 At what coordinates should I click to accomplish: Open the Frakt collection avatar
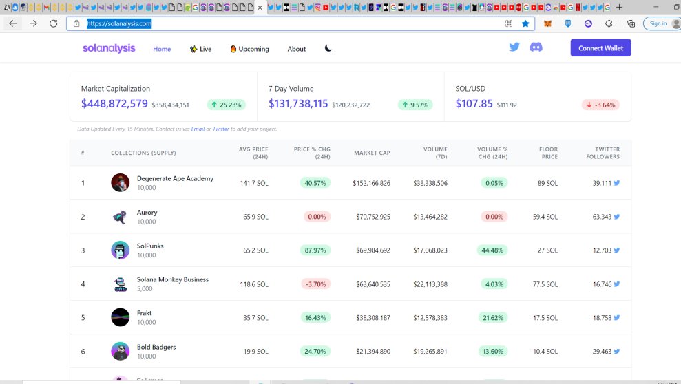(x=120, y=318)
